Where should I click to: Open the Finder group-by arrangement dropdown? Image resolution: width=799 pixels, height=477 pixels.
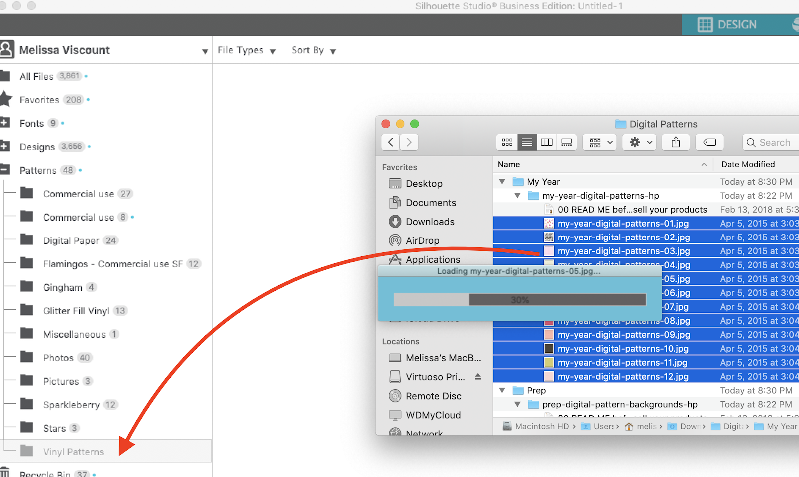click(601, 142)
